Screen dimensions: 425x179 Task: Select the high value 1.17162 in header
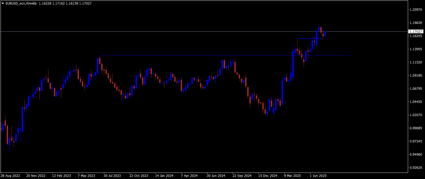click(59, 3)
